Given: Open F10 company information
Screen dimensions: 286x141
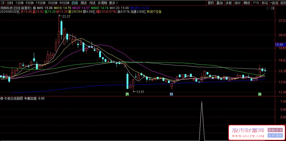Looking at the screenshot, I should (x=256, y=3).
